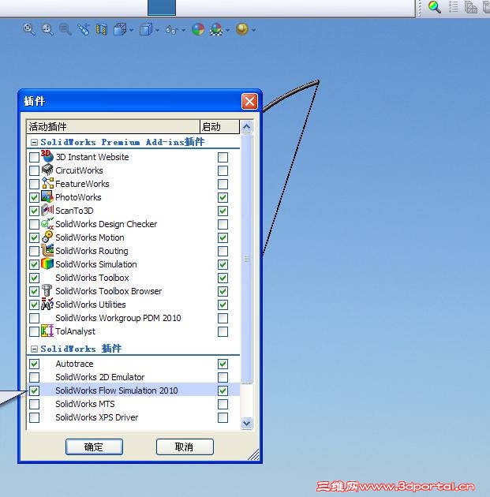Image resolution: width=490 pixels, height=497 pixels.
Task: Open the Apply Scene dropdown arrow
Action: pos(228,30)
